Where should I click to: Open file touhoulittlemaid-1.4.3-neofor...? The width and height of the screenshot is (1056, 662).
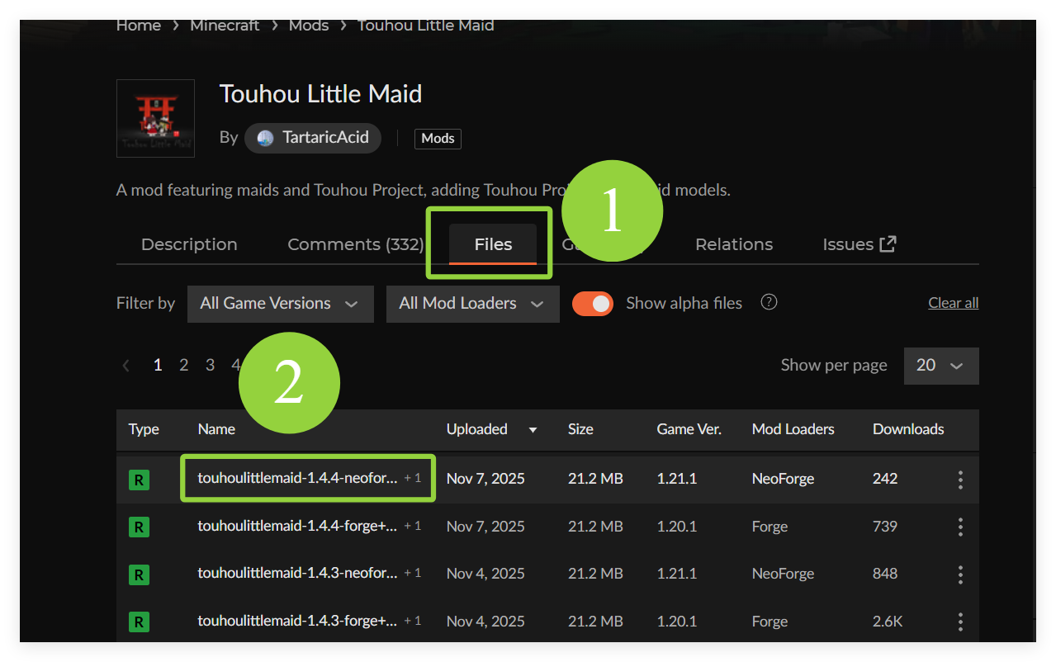[297, 573]
